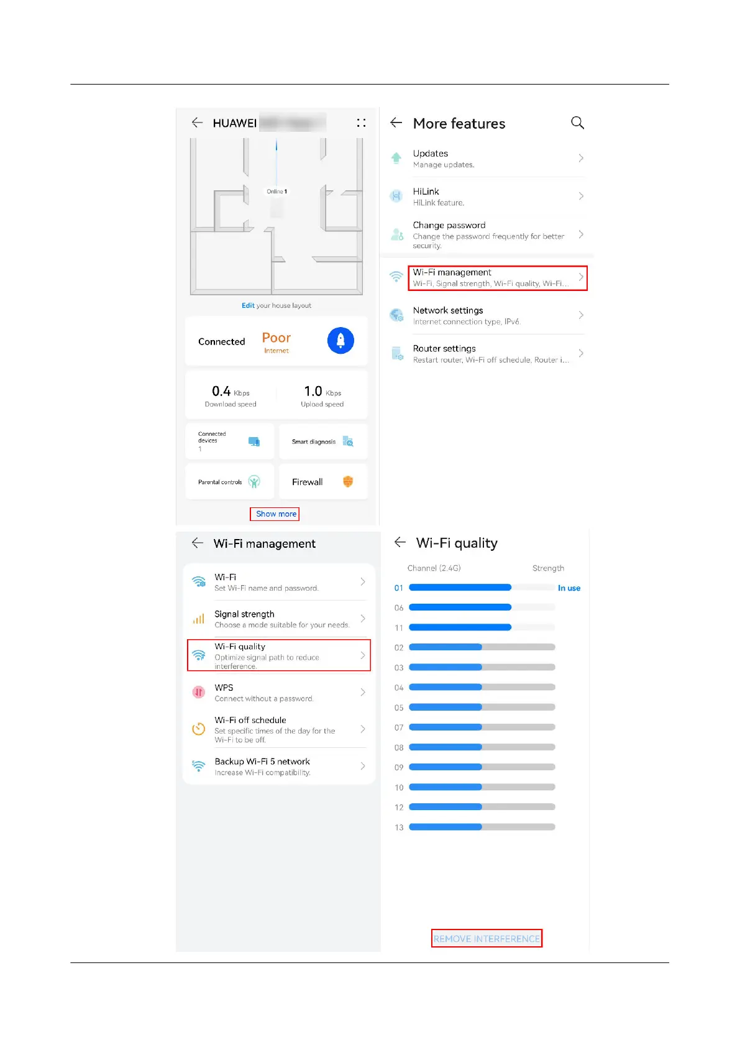The height and width of the screenshot is (1047, 740).
Task: Expand the Network settings chevron
Action: (581, 315)
